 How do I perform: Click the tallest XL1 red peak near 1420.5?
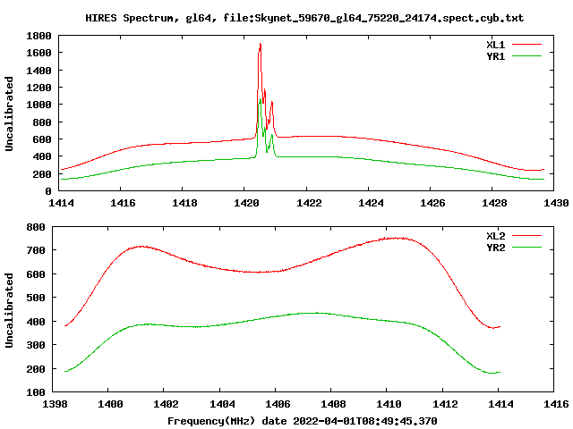click(x=260, y=44)
